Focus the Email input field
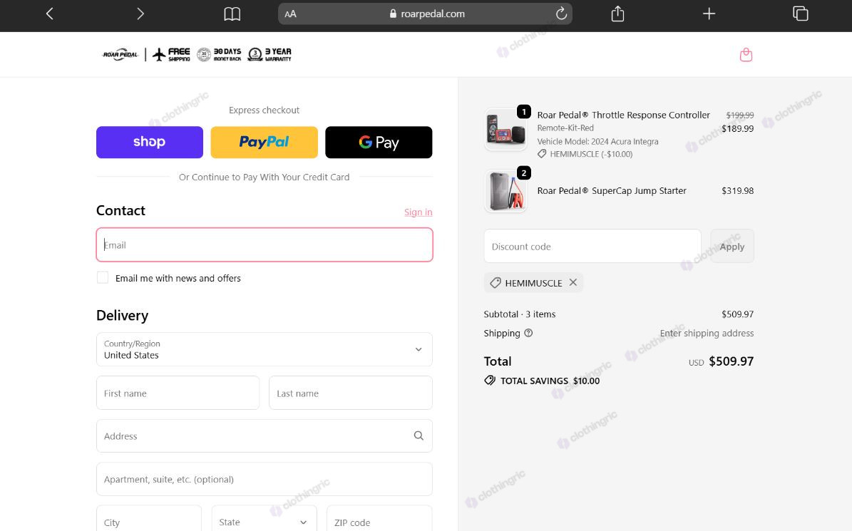This screenshot has width=852, height=531. coord(265,245)
